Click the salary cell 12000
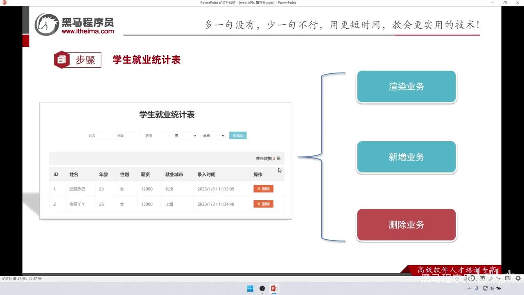The width and height of the screenshot is (524, 295). 147,189
